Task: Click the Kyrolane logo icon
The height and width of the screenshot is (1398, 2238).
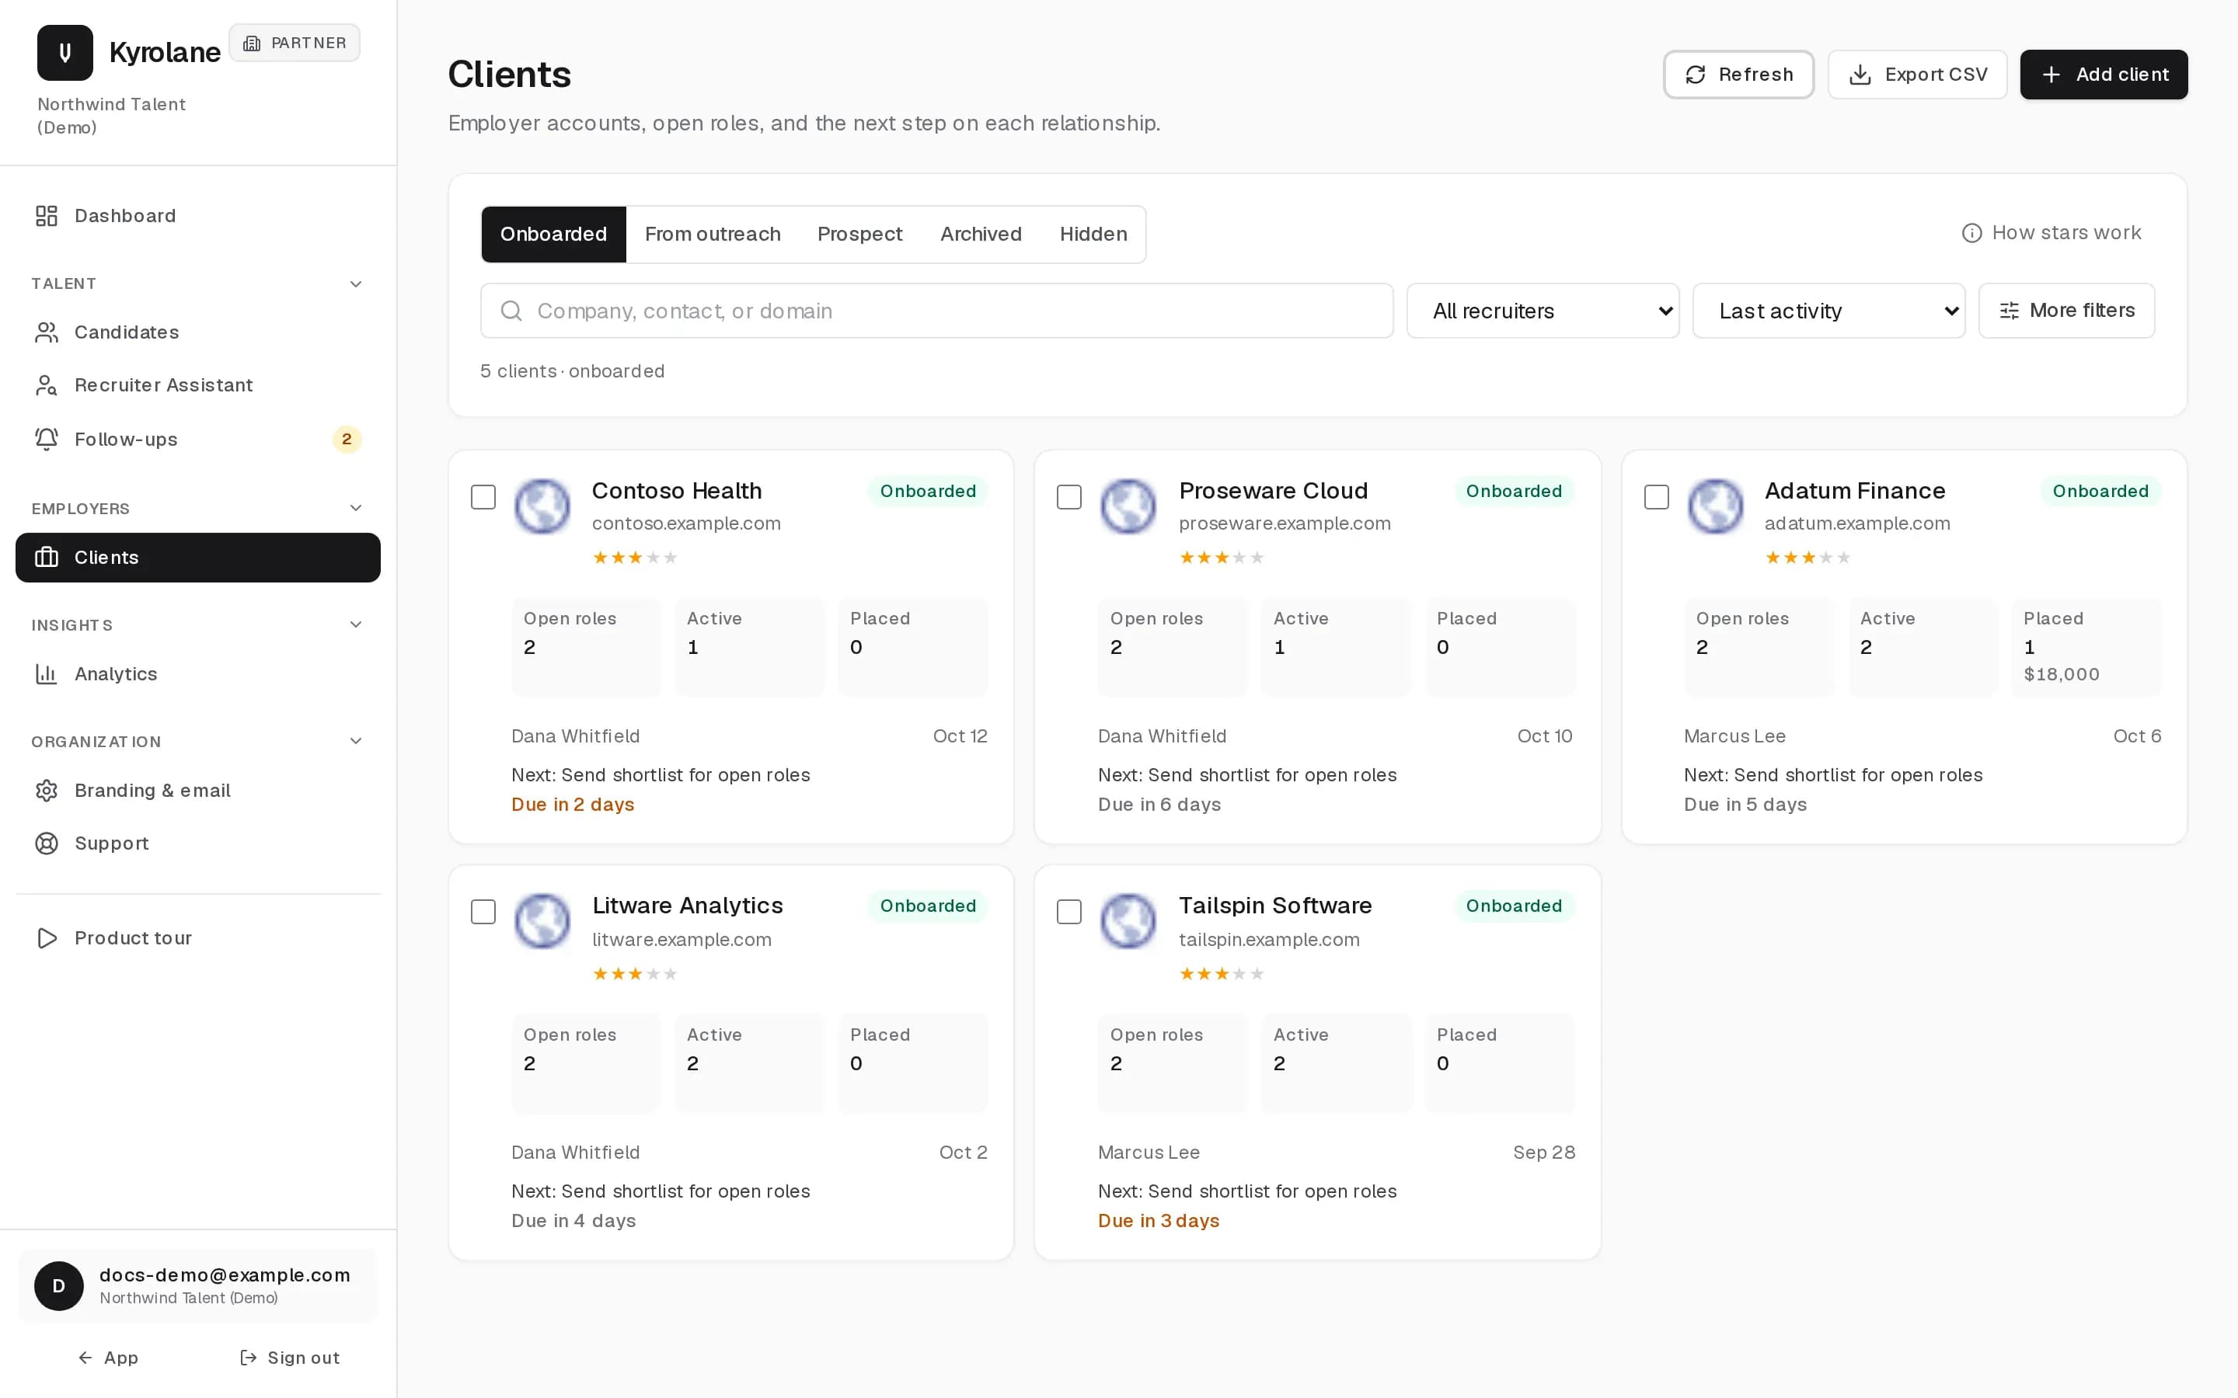Action: coord(64,53)
